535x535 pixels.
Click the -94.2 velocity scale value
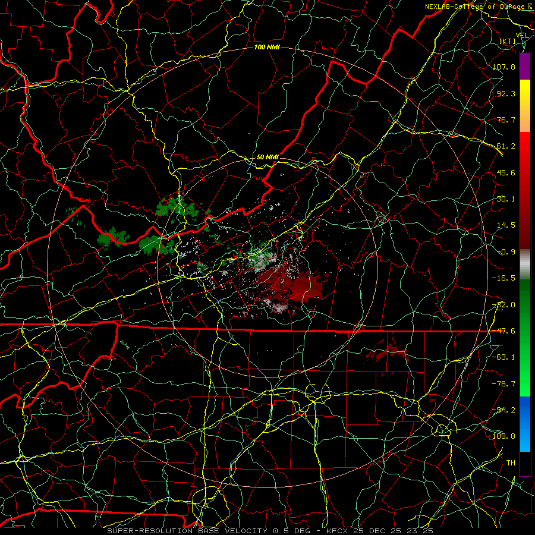pyautogui.click(x=503, y=410)
